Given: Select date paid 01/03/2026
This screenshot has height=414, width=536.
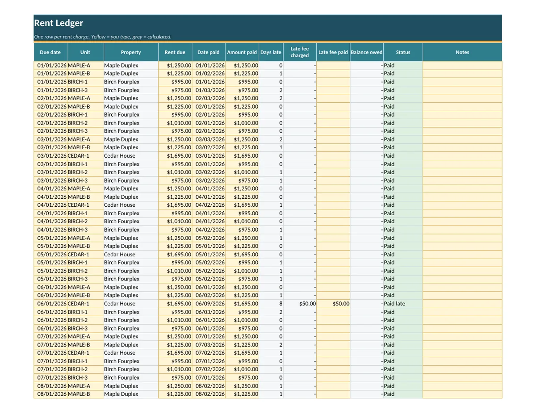Looking at the screenshot, I should [209, 90].
